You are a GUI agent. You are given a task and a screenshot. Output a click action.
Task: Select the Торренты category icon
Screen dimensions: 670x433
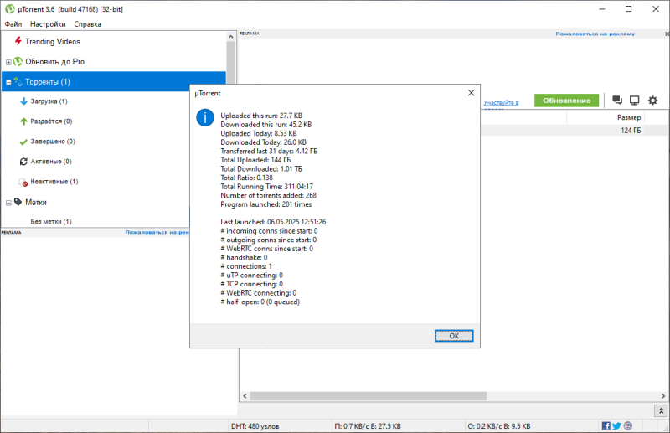18,81
